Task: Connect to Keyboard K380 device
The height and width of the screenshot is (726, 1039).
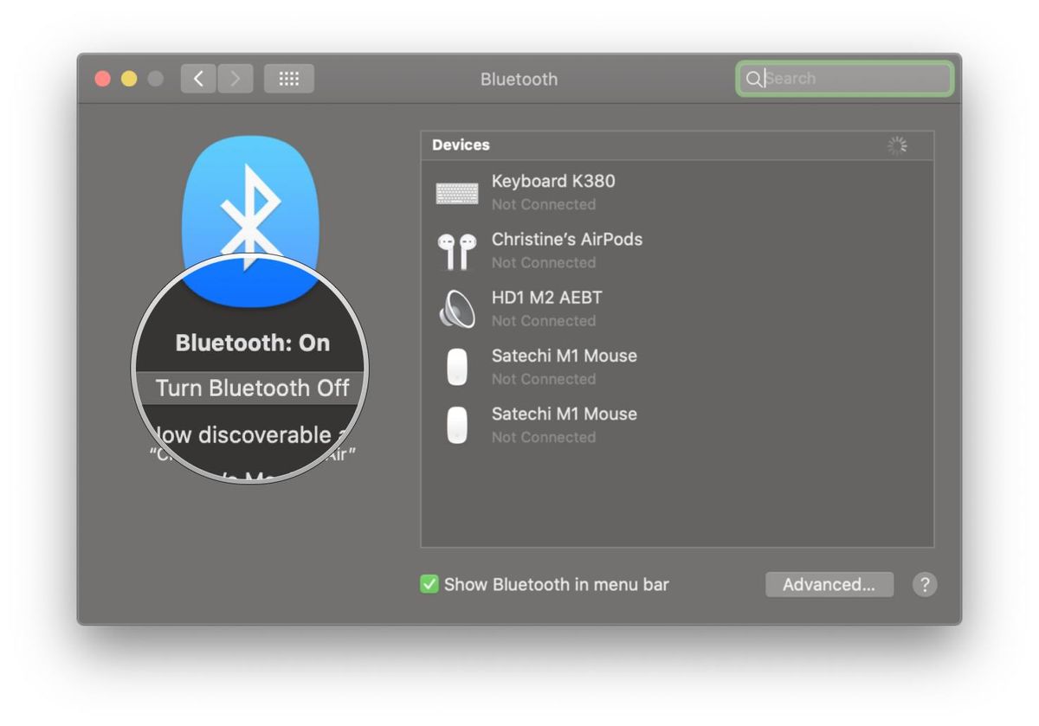Action: (553, 182)
